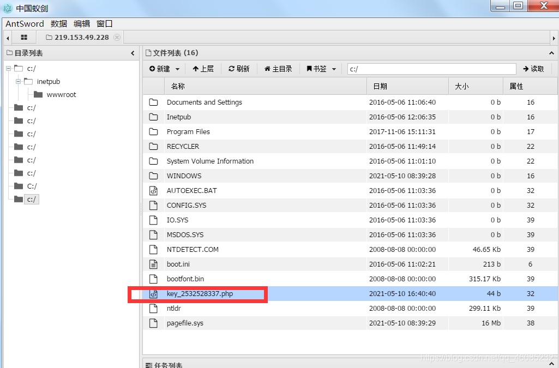Select the wwwroot folder in the tree
This screenshot has height=368, width=559.
(x=61, y=95)
